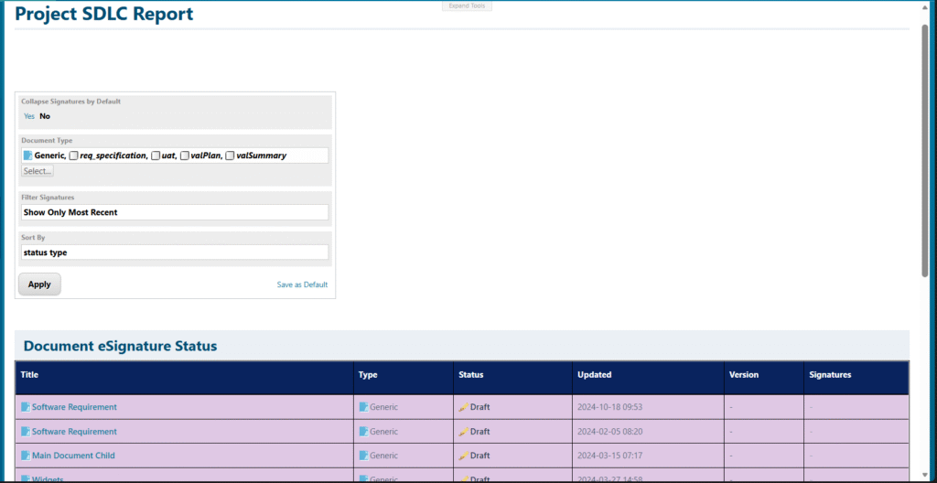This screenshot has height=483, width=937.
Task: Click the Expand Tools tab at top
Action: [468, 5]
